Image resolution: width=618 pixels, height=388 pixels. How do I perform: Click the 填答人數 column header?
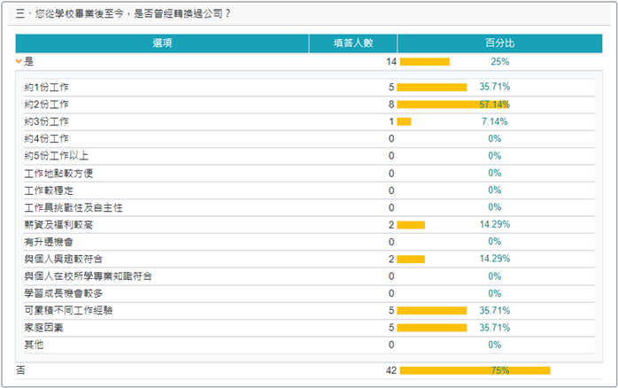coord(352,43)
